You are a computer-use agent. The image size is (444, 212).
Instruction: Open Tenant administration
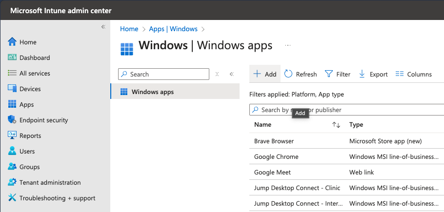tap(44, 182)
